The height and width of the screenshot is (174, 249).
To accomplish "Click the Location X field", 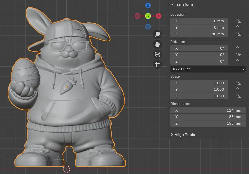I will tap(199, 21).
